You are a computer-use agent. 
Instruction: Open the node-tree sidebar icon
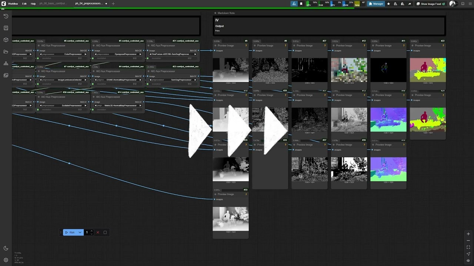[6, 64]
